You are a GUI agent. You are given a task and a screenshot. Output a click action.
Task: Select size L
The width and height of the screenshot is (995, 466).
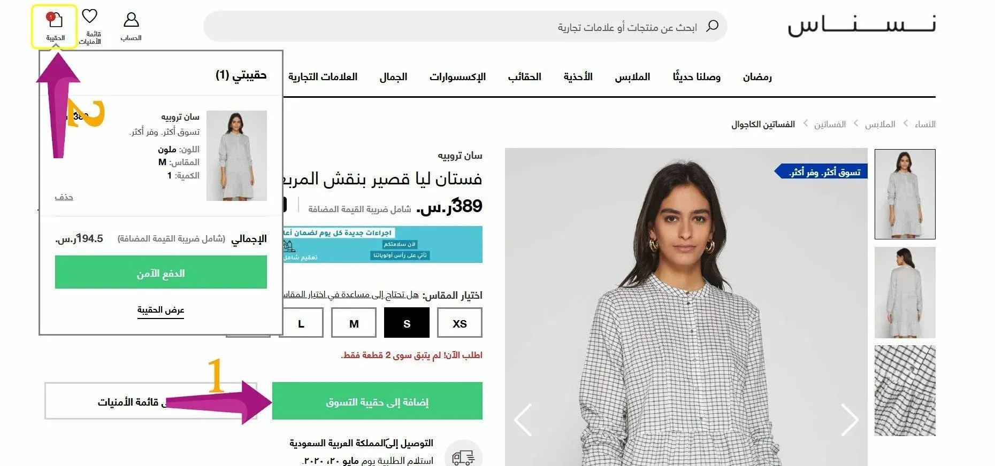pos(301,323)
